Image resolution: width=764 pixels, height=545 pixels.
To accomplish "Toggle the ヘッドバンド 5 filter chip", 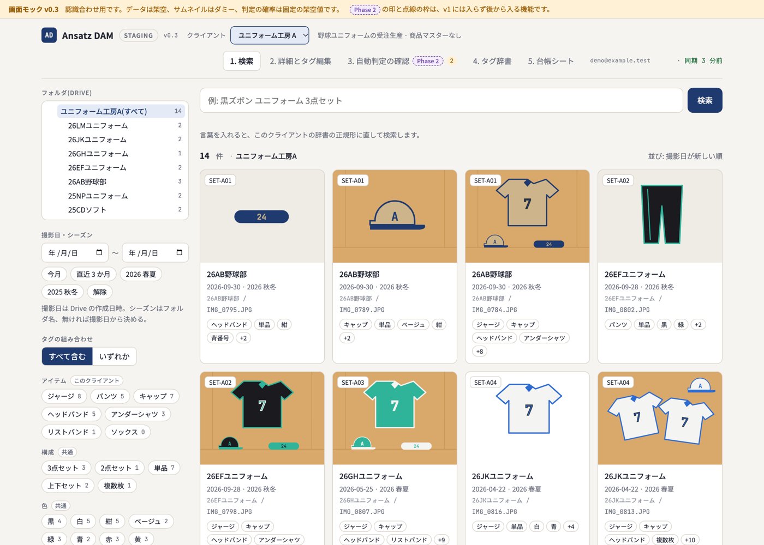I will coord(71,414).
